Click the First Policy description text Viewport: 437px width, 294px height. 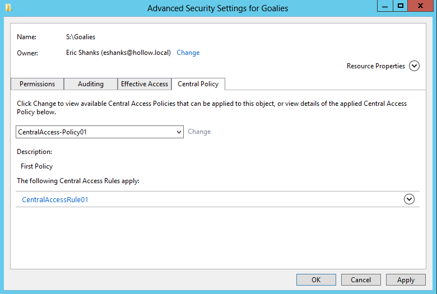pyautogui.click(x=37, y=166)
